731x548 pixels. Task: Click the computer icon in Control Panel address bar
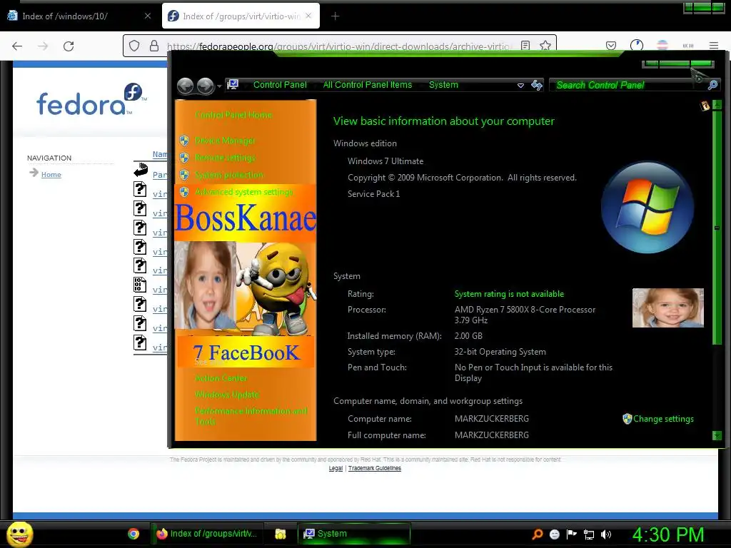(x=233, y=85)
